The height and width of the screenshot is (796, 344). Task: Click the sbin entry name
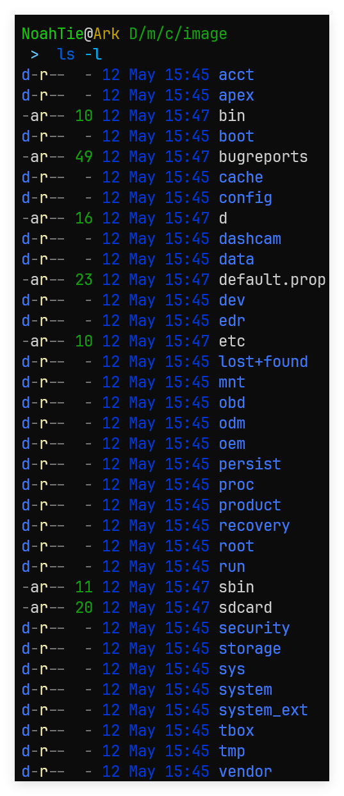coord(236,587)
